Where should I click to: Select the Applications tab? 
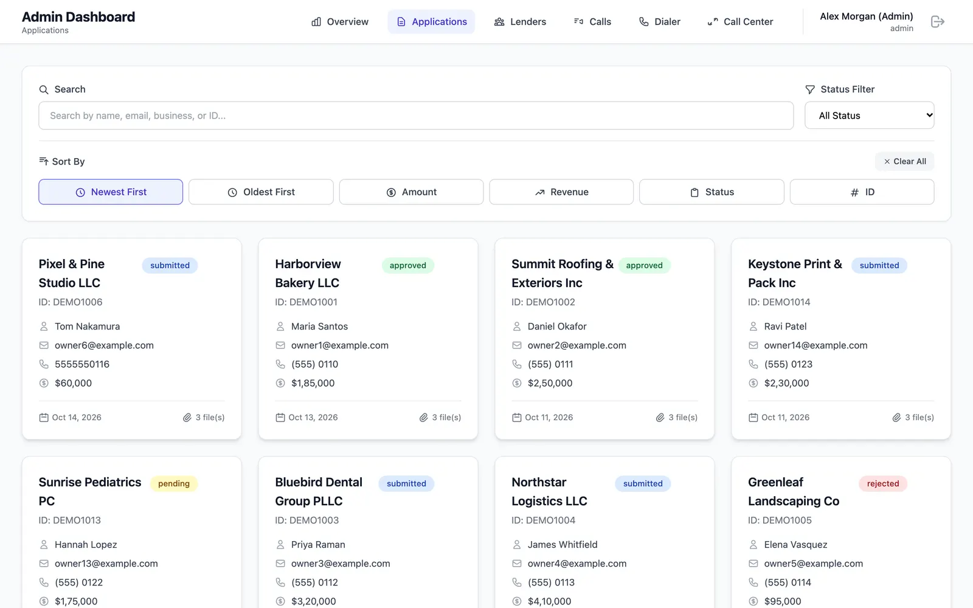pyautogui.click(x=432, y=22)
